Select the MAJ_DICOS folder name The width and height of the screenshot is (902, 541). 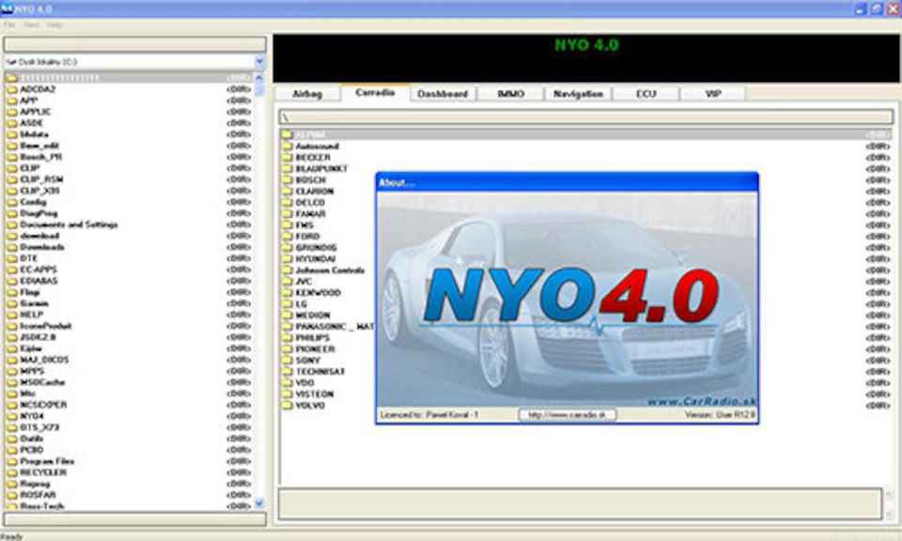tap(44, 360)
